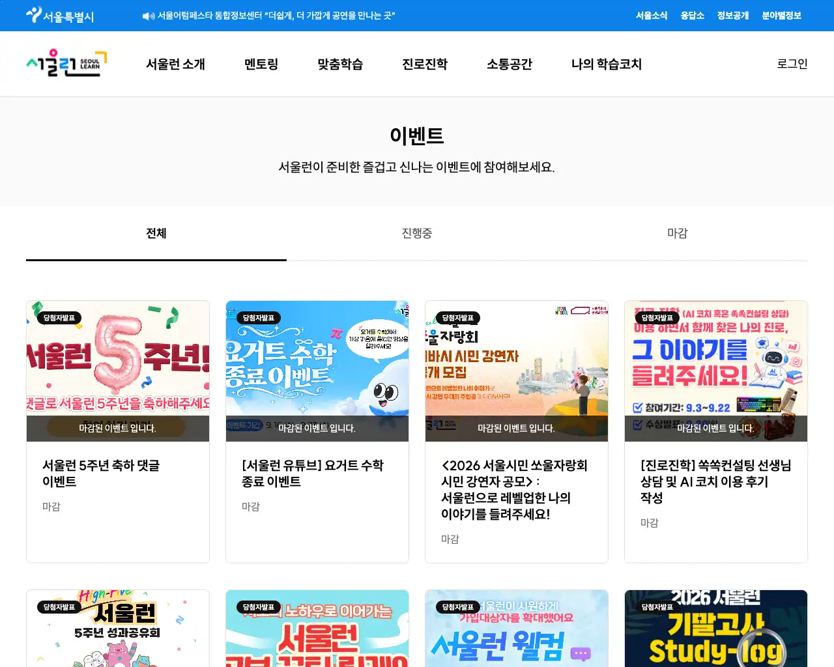834x667 pixels.
Task: Click 당첨자발표 badge on 5주년 card
Action: click(59, 318)
